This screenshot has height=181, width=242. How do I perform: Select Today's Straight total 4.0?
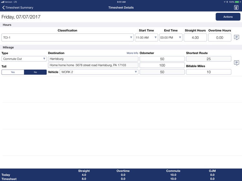[x=84, y=175]
